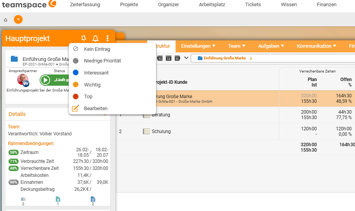Pin the Hauptprojekt panel with pin icon

point(84,38)
